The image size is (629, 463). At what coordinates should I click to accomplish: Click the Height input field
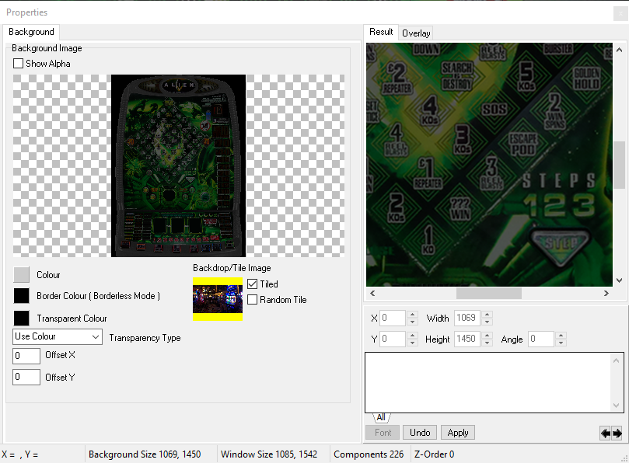point(467,339)
